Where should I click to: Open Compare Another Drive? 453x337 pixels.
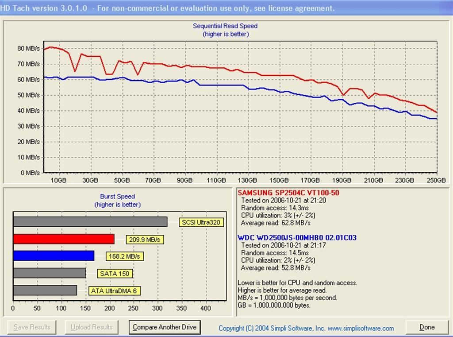[165, 327]
